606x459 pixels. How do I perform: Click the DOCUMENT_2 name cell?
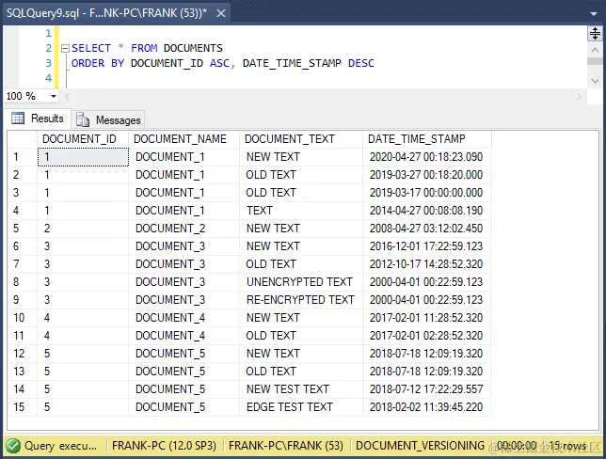[x=184, y=229]
